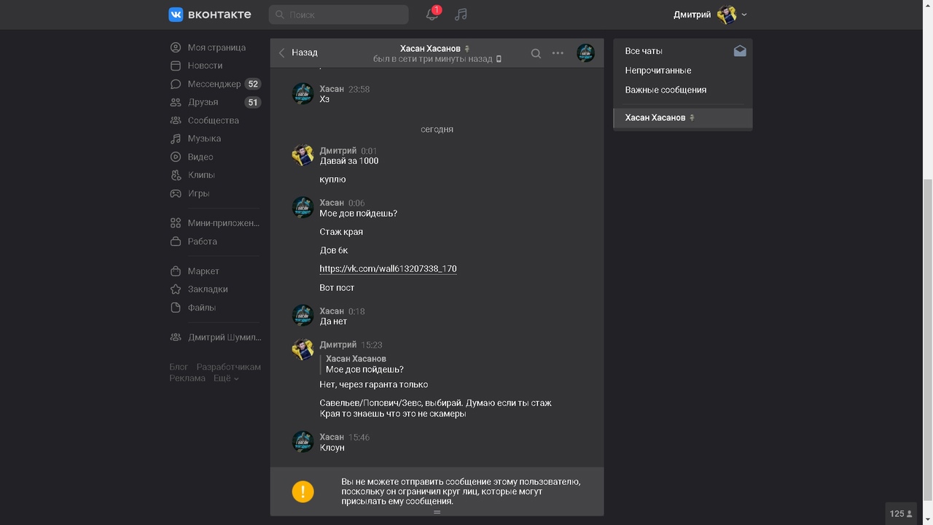Open Друзья in the left sidebar
The height and width of the screenshot is (525, 933).
[203, 102]
